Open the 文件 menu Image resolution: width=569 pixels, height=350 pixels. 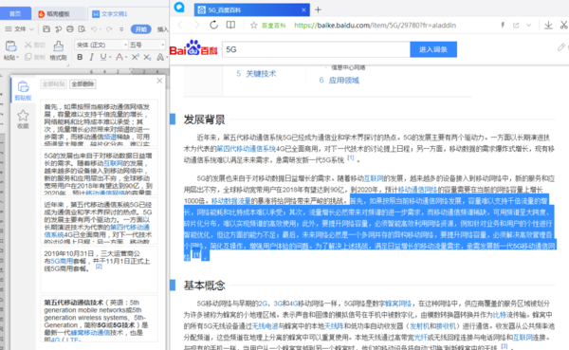click(19, 29)
